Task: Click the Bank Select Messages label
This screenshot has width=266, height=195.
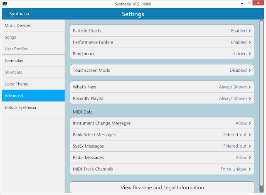Action: point(94,135)
